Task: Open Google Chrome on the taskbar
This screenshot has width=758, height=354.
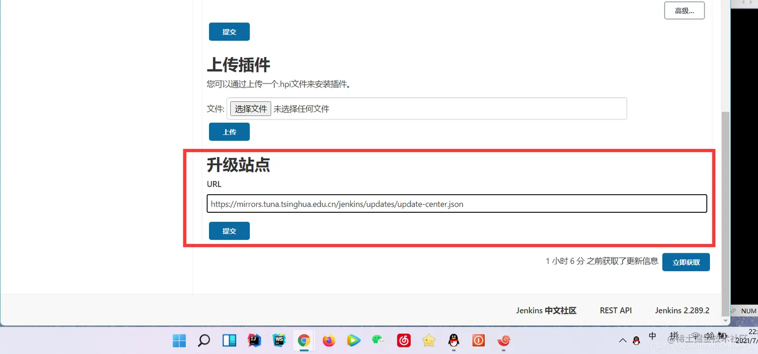Action: click(x=304, y=340)
